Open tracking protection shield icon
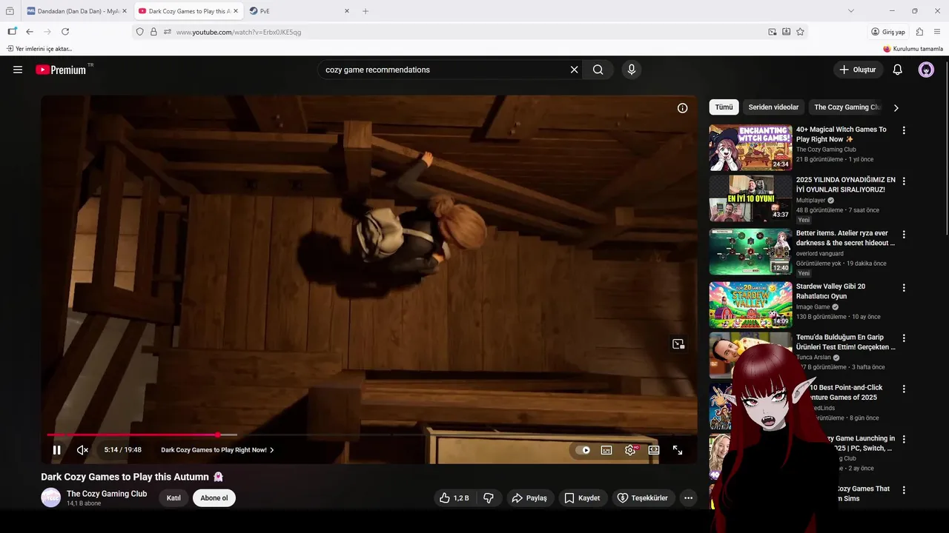This screenshot has height=533, width=949. (x=139, y=32)
